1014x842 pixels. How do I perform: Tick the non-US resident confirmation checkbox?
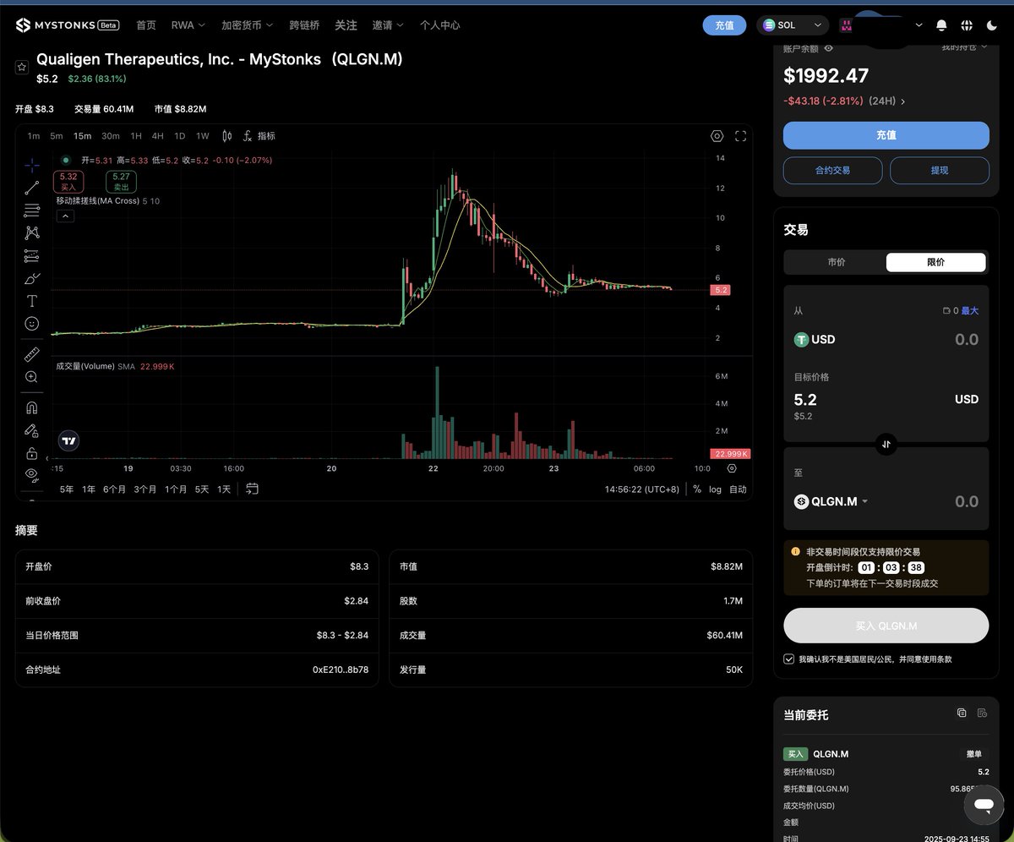(x=789, y=659)
